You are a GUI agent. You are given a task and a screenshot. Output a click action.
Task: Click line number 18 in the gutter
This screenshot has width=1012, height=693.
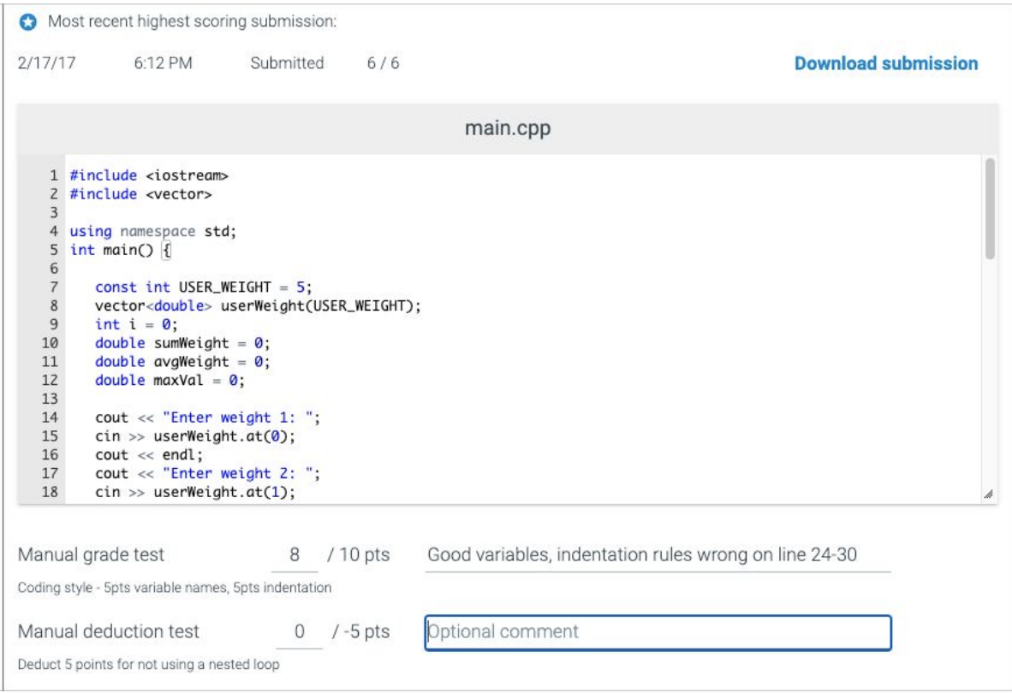tap(50, 492)
